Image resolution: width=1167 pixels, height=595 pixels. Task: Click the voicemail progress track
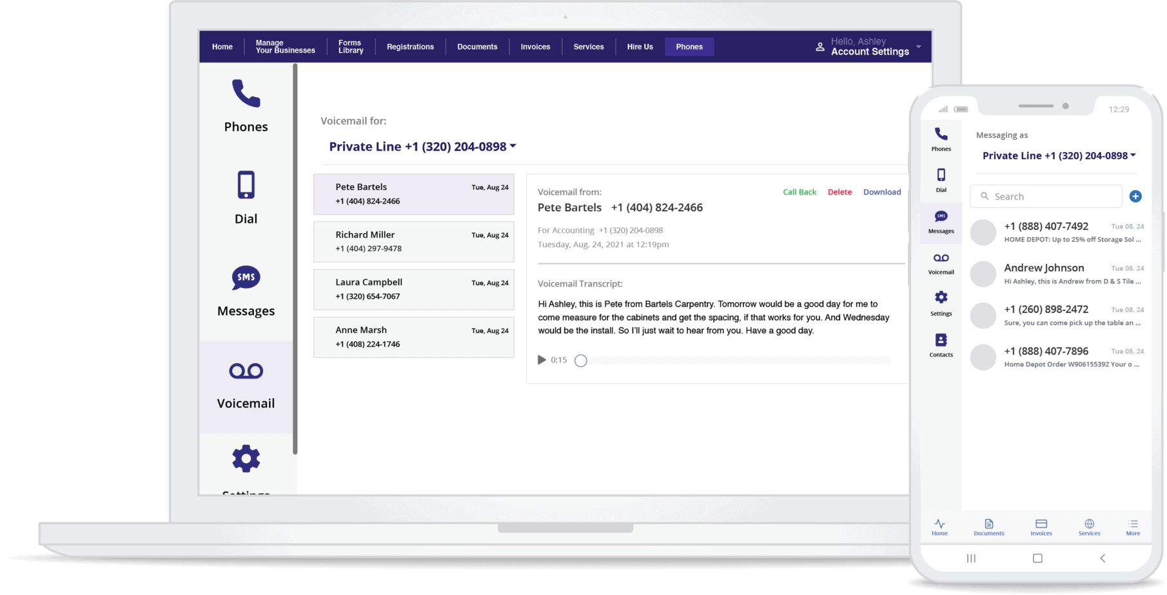[x=738, y=361]
